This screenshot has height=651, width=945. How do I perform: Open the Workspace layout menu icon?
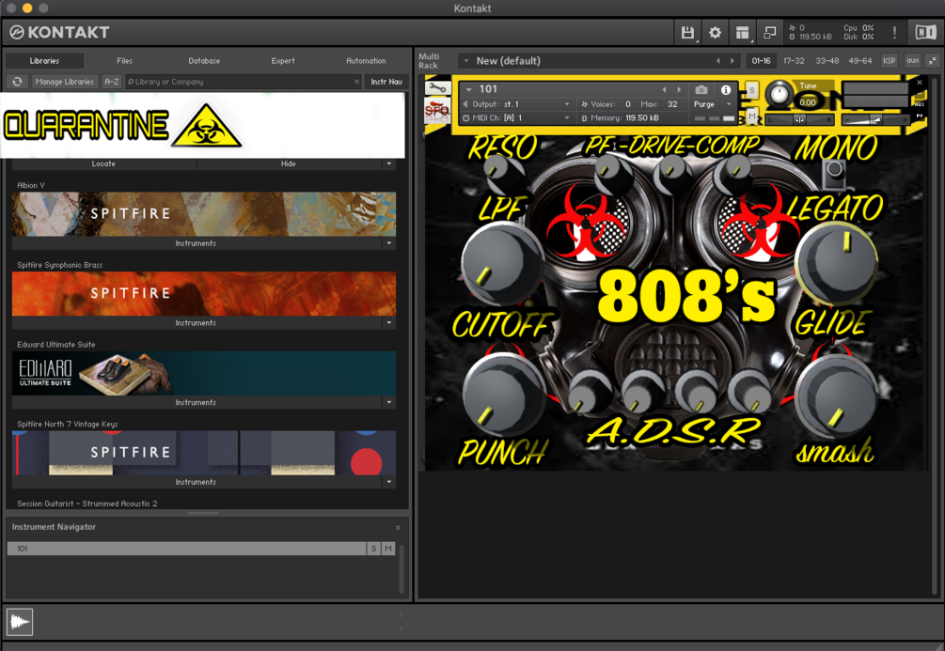click(x=743, y=33)
